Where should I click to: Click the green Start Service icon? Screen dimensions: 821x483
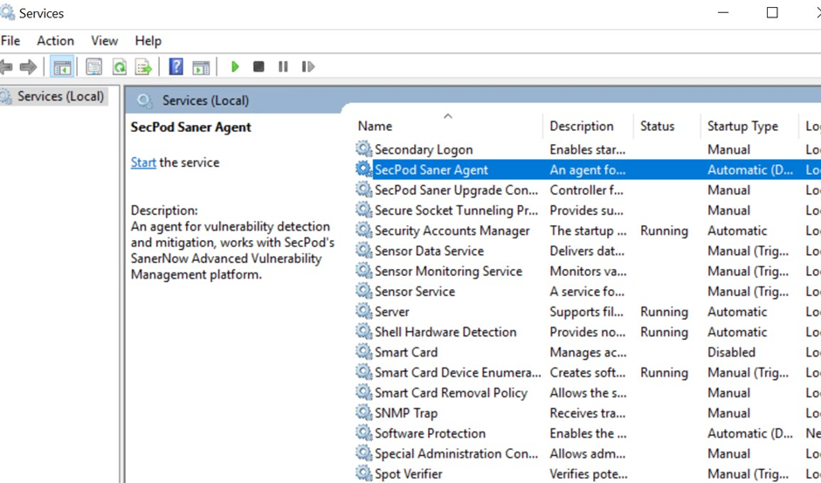coord(235,66)
